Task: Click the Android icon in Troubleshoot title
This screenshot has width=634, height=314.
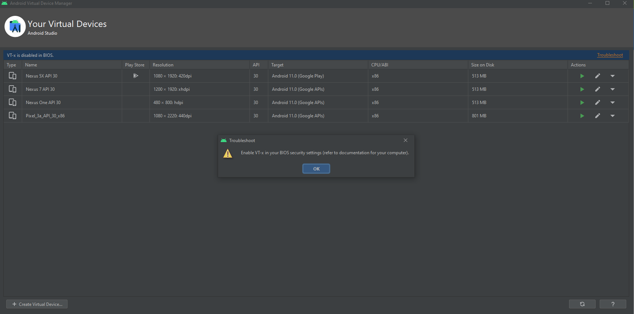Action: pos(224,140)
